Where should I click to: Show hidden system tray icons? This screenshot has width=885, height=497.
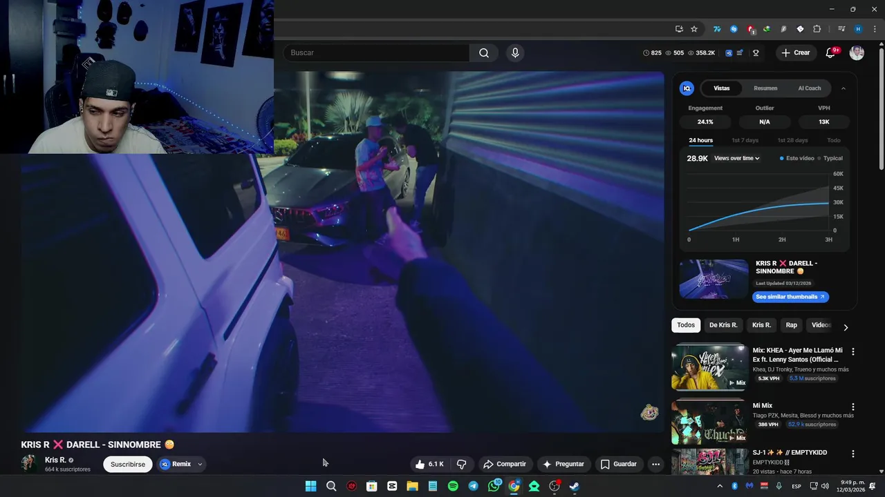(720, 486)
